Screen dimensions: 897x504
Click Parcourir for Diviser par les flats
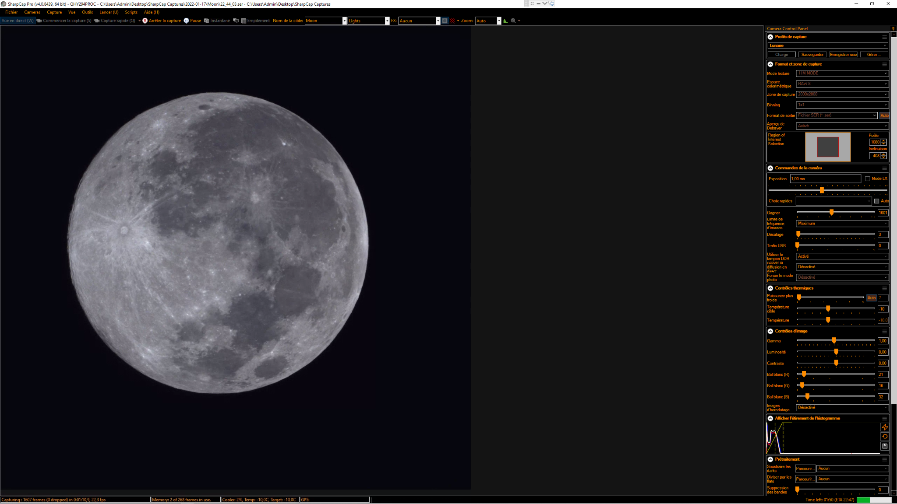805,479
